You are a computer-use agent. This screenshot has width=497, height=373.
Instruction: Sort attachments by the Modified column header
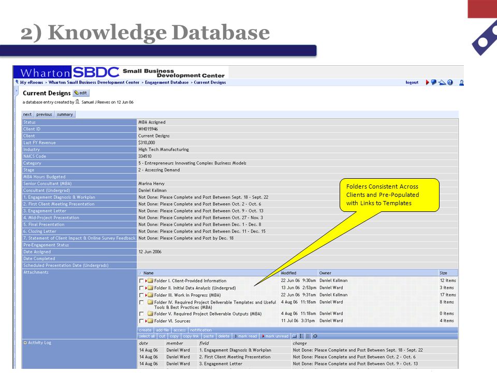288,273
